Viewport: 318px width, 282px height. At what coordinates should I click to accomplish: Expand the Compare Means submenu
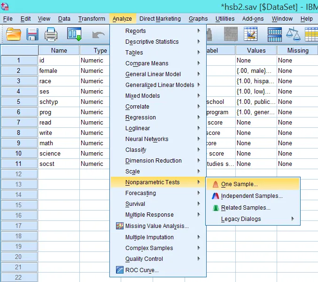click(158, 63)
